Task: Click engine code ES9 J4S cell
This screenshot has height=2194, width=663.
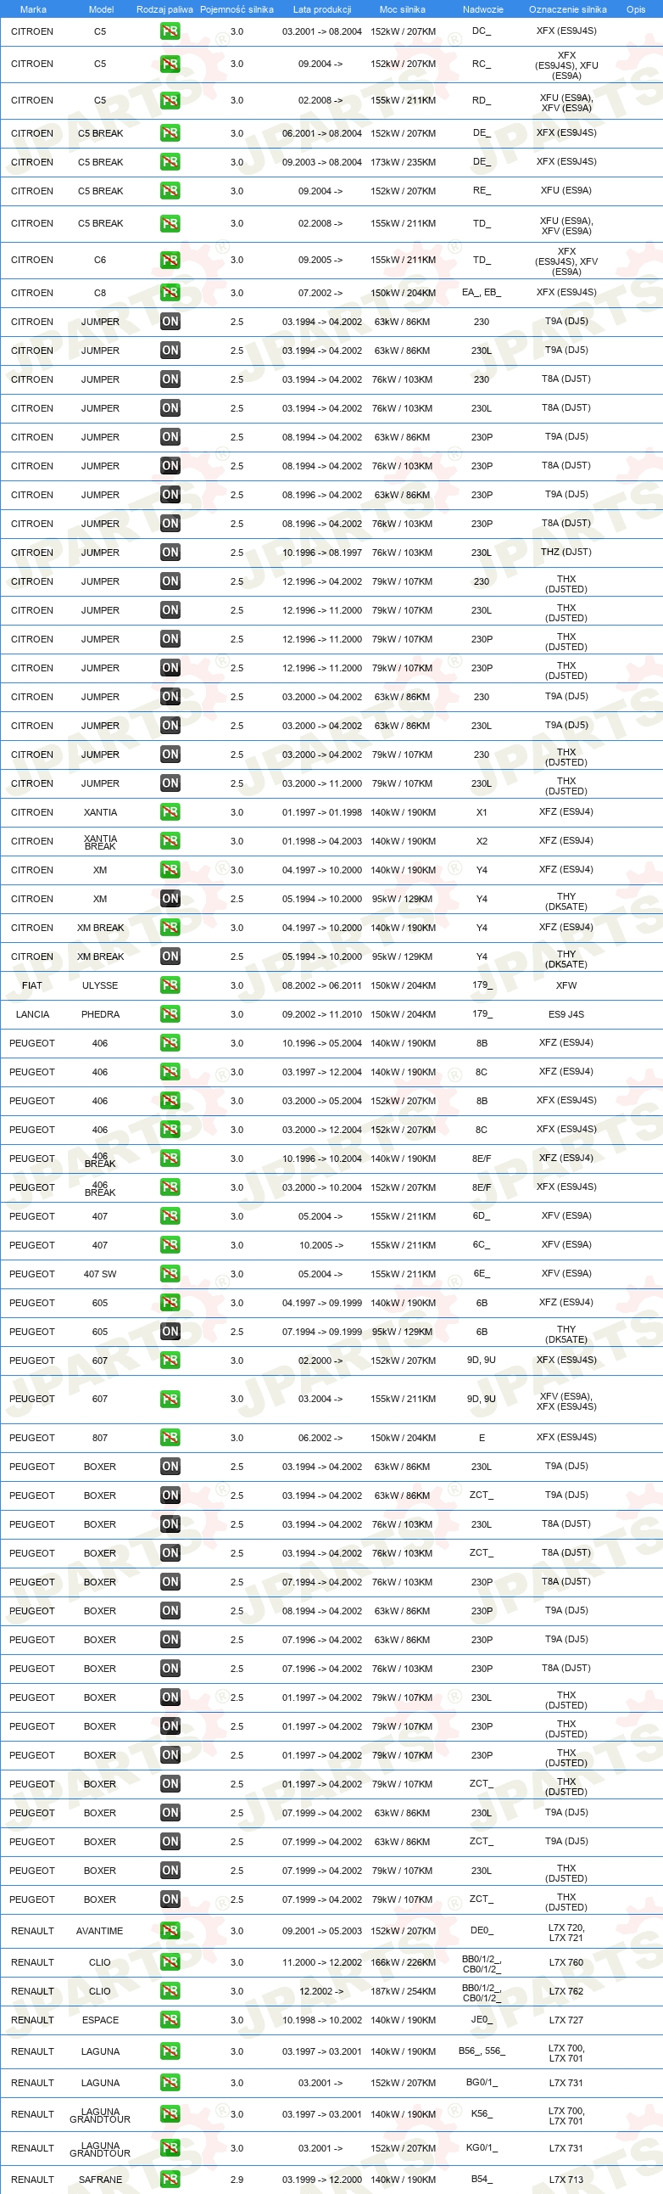Action: (566, 1014)
